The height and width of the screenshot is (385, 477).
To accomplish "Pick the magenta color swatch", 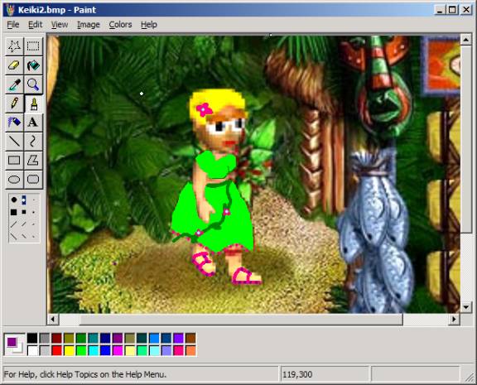I will coord(118,350).
